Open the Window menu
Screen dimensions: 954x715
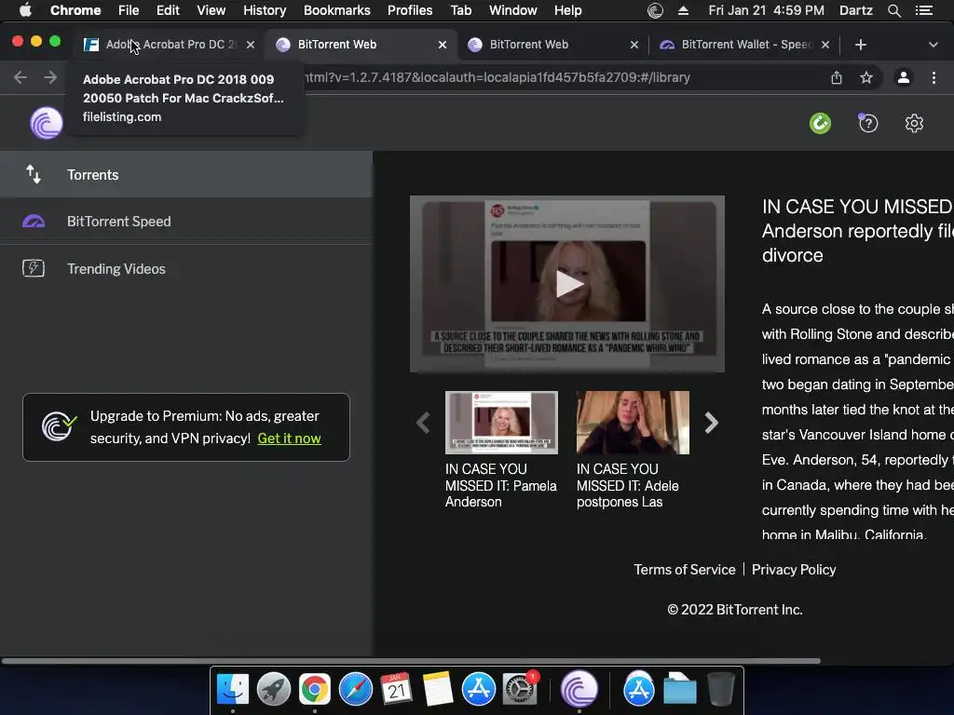point(513,10)
